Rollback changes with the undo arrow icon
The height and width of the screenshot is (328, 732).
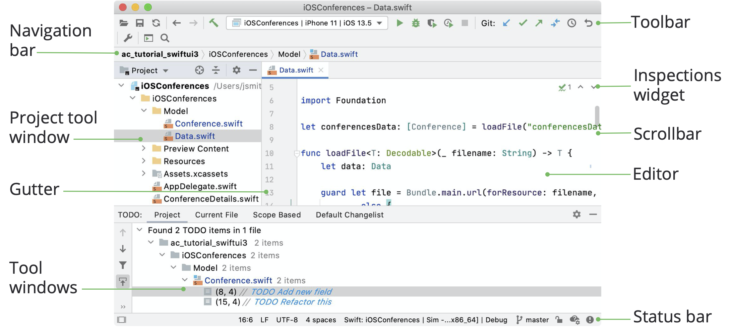[588, 23]
